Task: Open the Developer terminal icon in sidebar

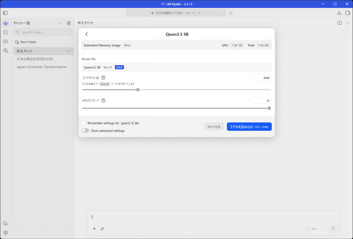Action: point(6,32)
